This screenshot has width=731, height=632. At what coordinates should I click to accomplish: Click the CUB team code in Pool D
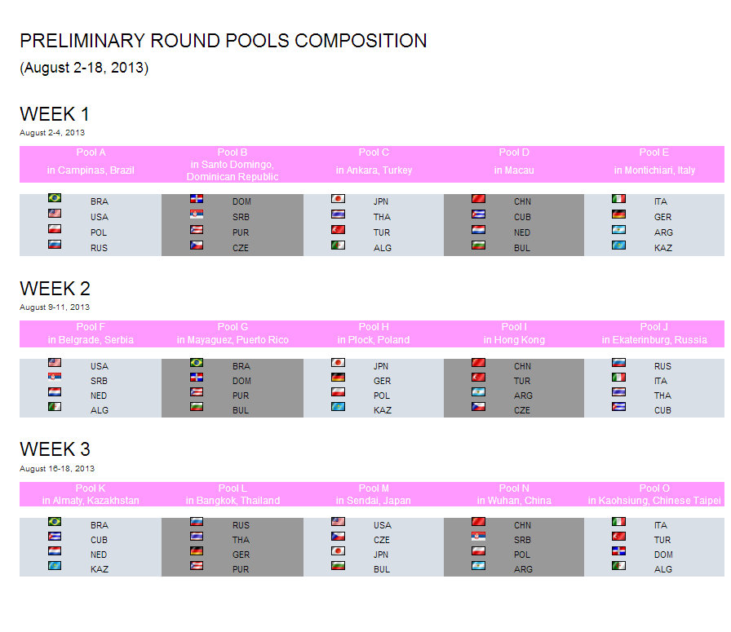pos(522,217)
